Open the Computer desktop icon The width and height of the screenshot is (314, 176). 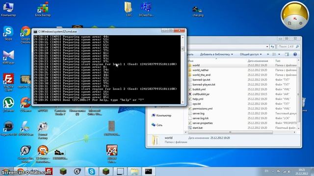(8, 9)
